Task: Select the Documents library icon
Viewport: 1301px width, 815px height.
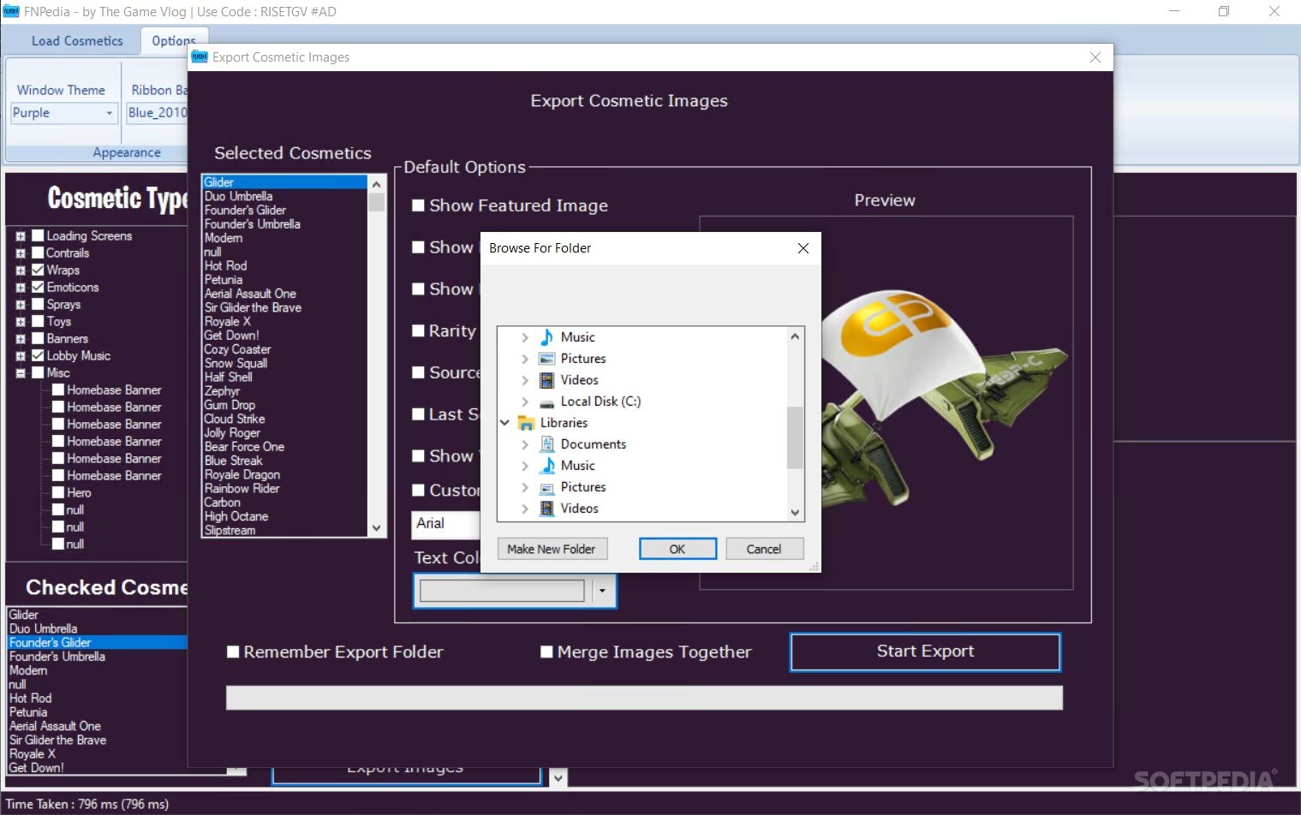Action: 546,444
